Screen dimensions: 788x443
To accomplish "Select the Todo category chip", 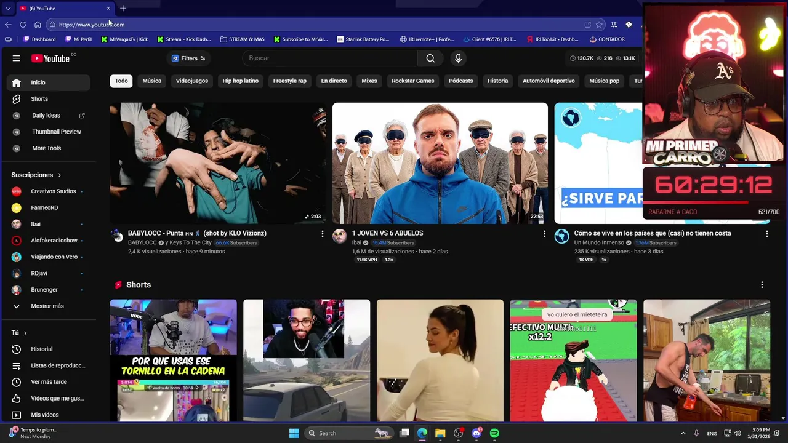I will (x=121, y=81).
